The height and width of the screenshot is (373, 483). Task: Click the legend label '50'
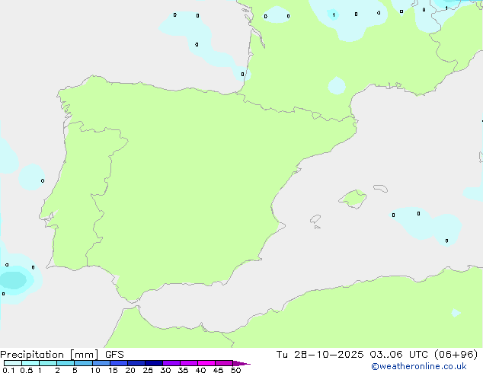pos(235,370)
